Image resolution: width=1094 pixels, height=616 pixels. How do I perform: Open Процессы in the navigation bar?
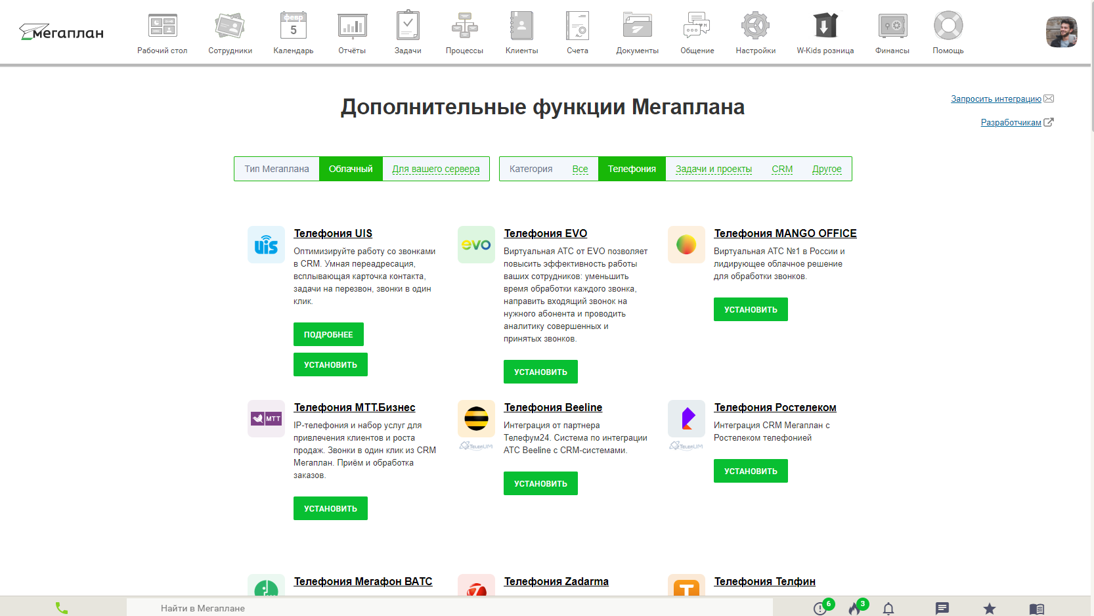click(464, 33)
